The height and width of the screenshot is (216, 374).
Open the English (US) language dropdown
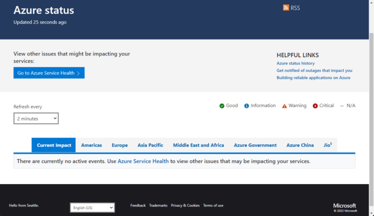(92, 207)
